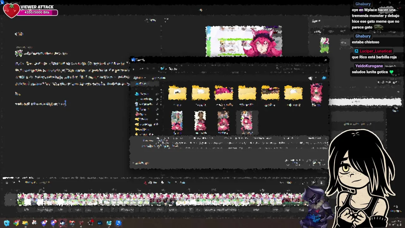Click the message "saludos lunita gotica"
This screenshot has width=405, height=228.
[370, 72]
